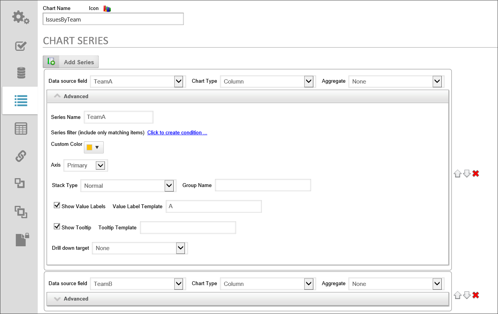Uncheck Show Value Labels checkbox

point(57,205)
